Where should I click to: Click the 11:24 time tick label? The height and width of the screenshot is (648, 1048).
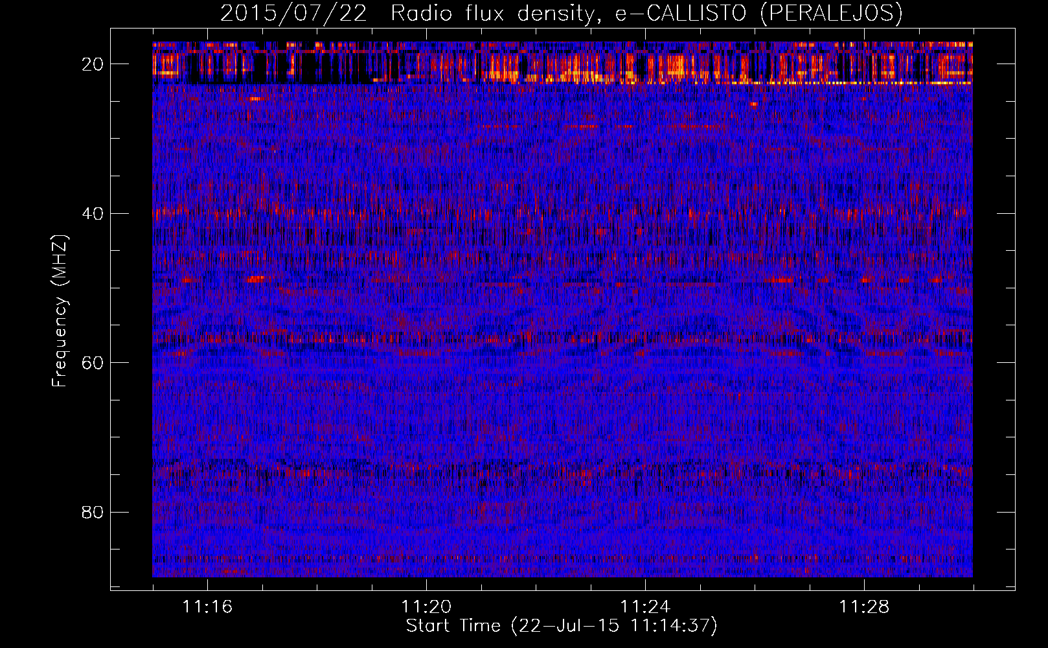click(645, 607)
